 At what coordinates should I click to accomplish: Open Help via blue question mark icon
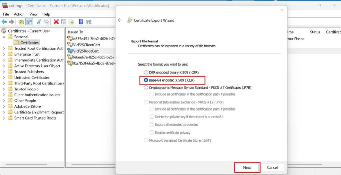(x=81, y=22)
